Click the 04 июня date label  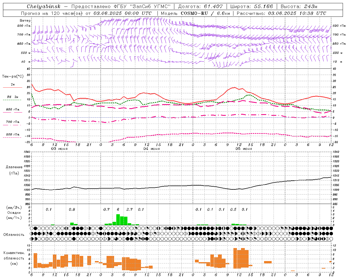click(x=152, y=149)
